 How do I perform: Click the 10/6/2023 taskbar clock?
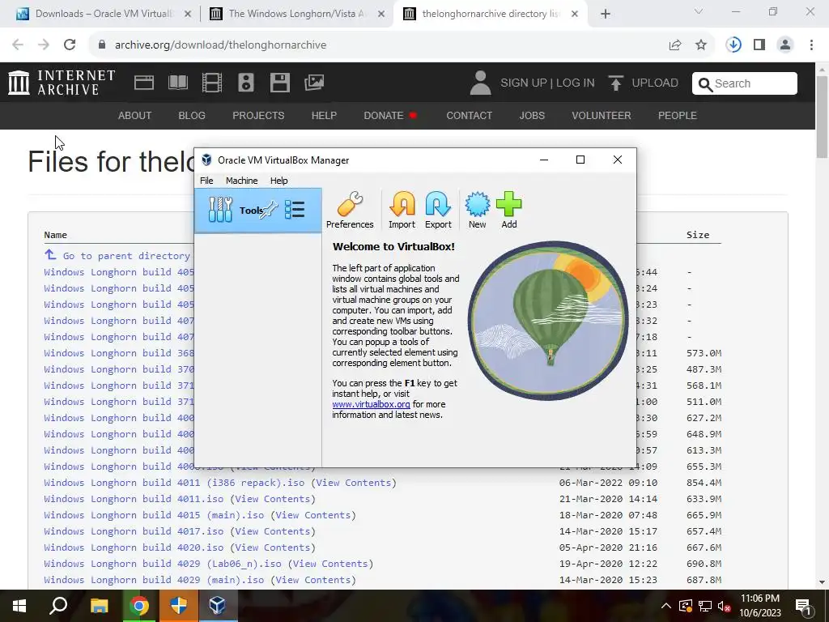coord(759,606)
